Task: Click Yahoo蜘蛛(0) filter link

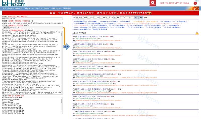Action: coord(114,22)
